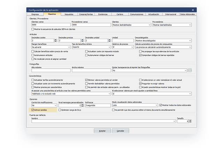The width and height of the screenshot is (223, 148).
Task: Check Autonumerar artículos option
Action: (x=32, y=55)
